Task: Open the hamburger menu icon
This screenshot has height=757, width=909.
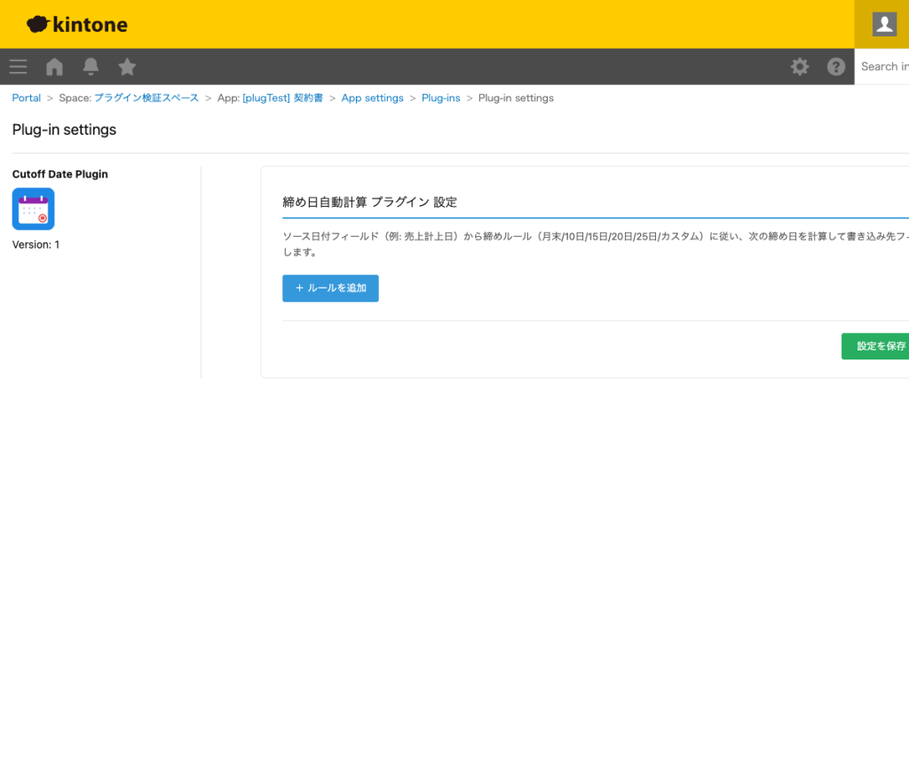Action: click(x=18, y=67)
